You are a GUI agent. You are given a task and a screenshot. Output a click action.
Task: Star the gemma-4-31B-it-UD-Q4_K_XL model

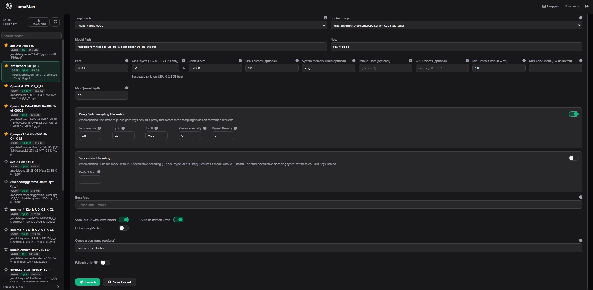pyautogui.click(x=6, y=230)
